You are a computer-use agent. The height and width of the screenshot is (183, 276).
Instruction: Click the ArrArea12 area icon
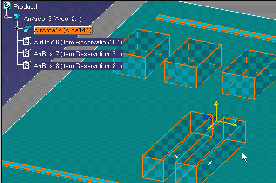click(x=17, y=17)
